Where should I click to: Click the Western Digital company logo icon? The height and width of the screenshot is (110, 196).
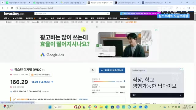[12, 70]
